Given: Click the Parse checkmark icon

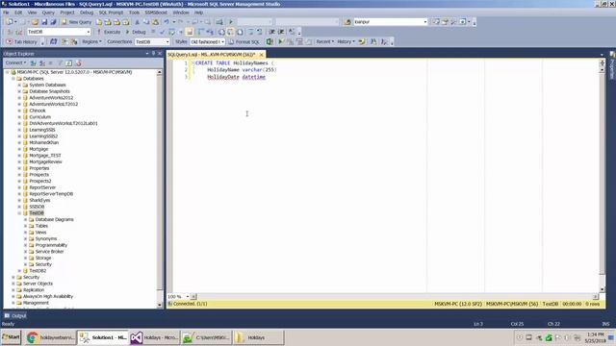Looking at the screenshot, I should [x=163, y=32].
